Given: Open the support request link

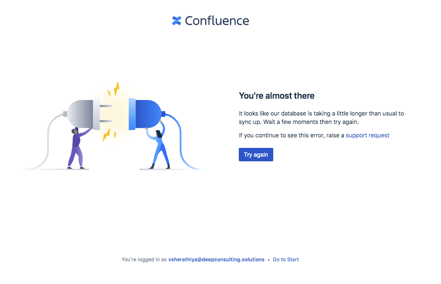Looking at the screenshot, I should click(x=367, y=135).
